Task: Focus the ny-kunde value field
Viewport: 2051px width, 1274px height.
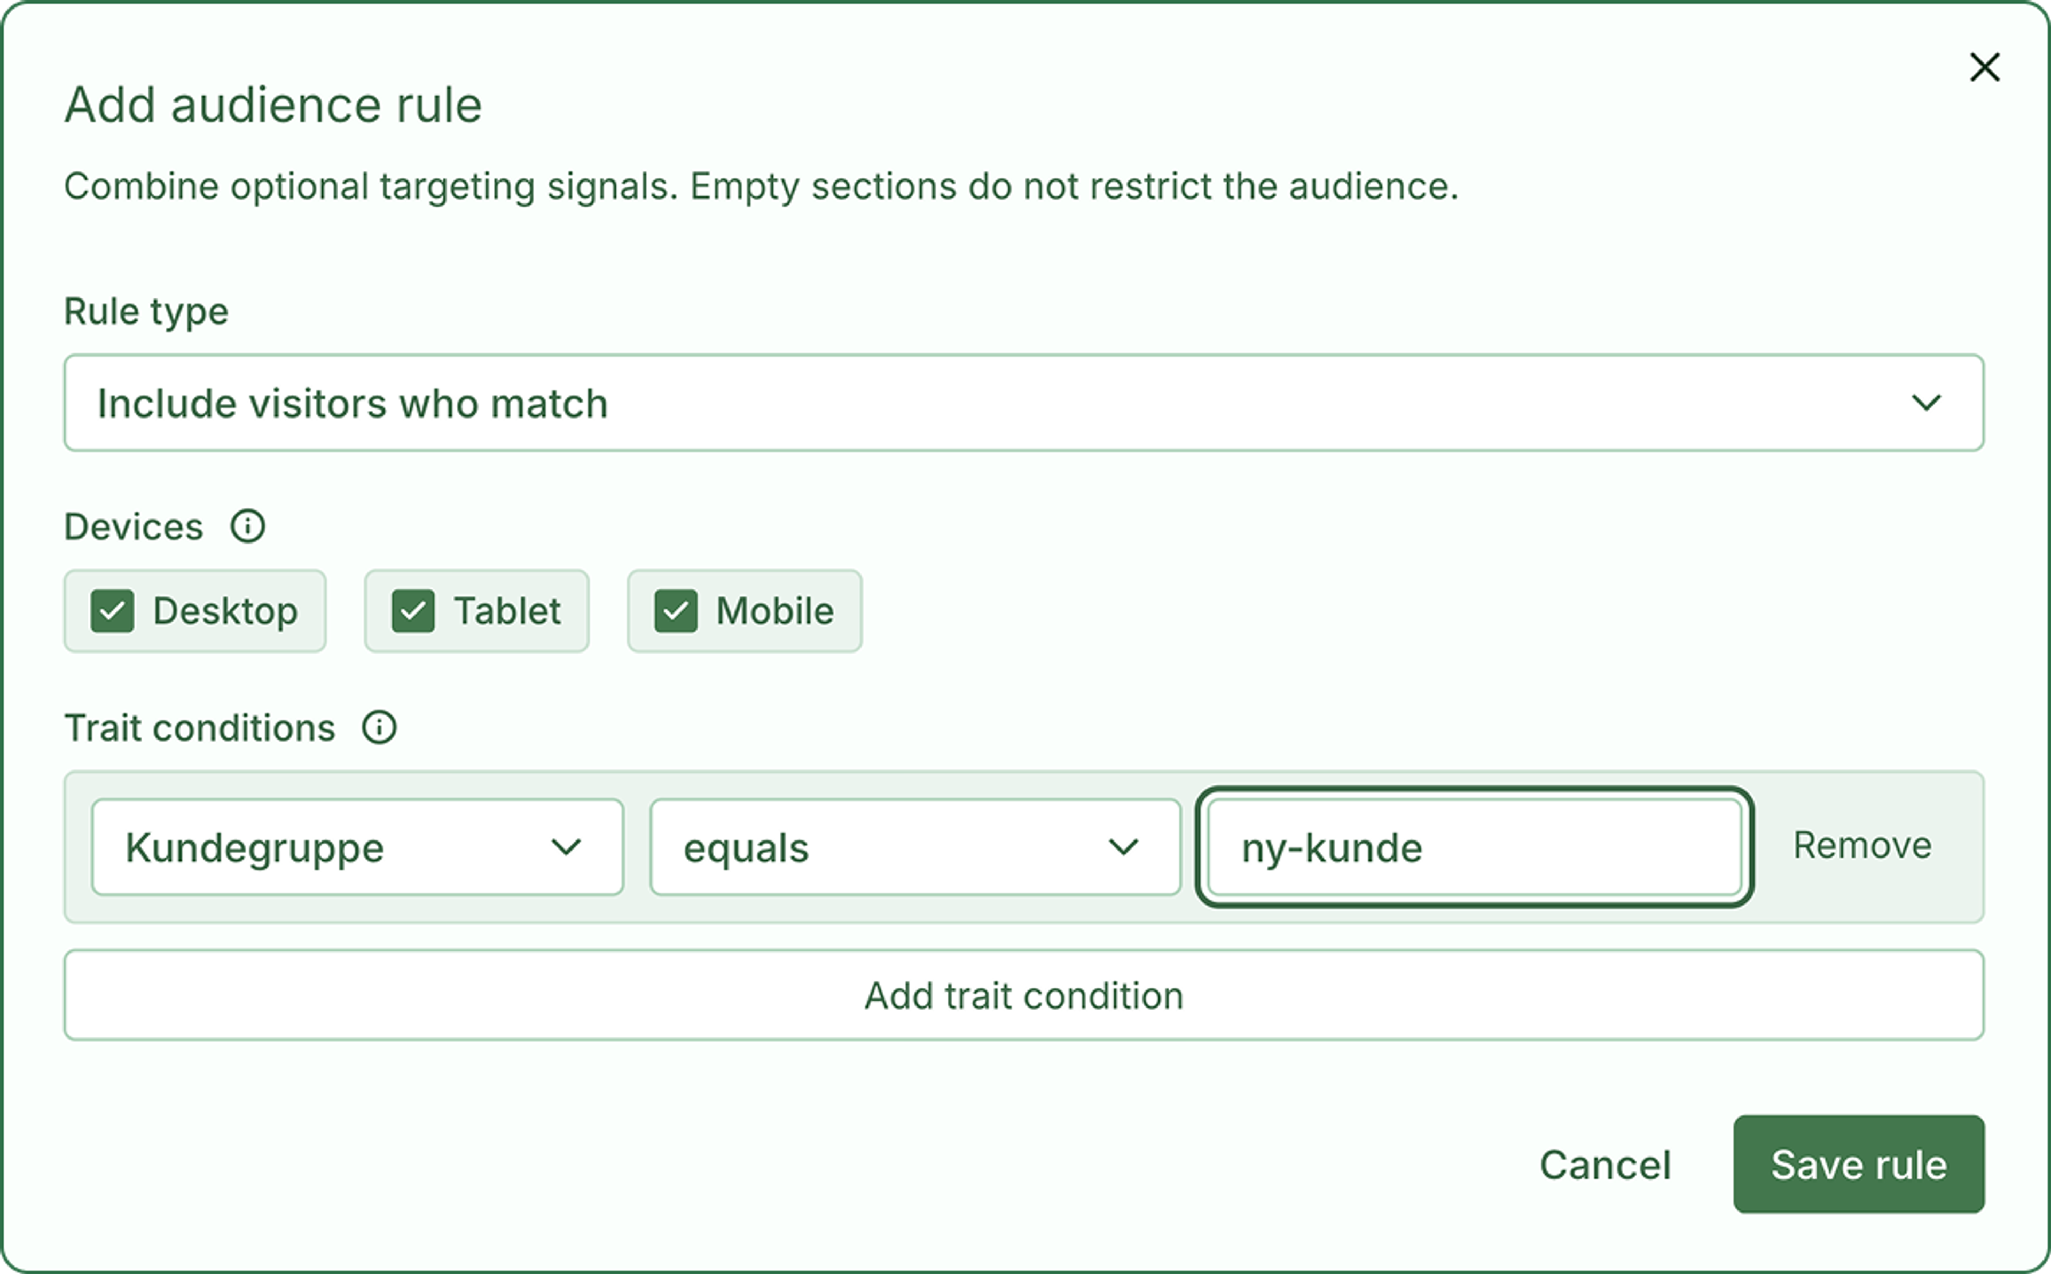Action: click(x=1475, y=847)
